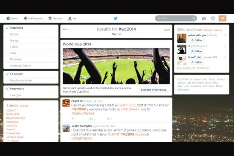Open the World Cup stadium image
This screenshot has height=156, width=234.
pyautogui.click(x=116, y=66)
